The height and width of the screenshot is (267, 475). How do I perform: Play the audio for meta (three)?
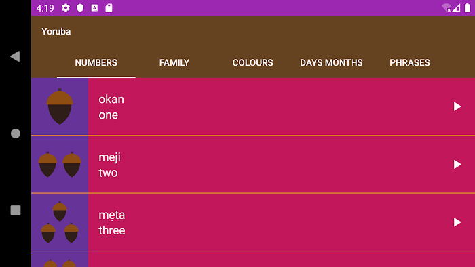pyautogui.click(x=457, y=222)
